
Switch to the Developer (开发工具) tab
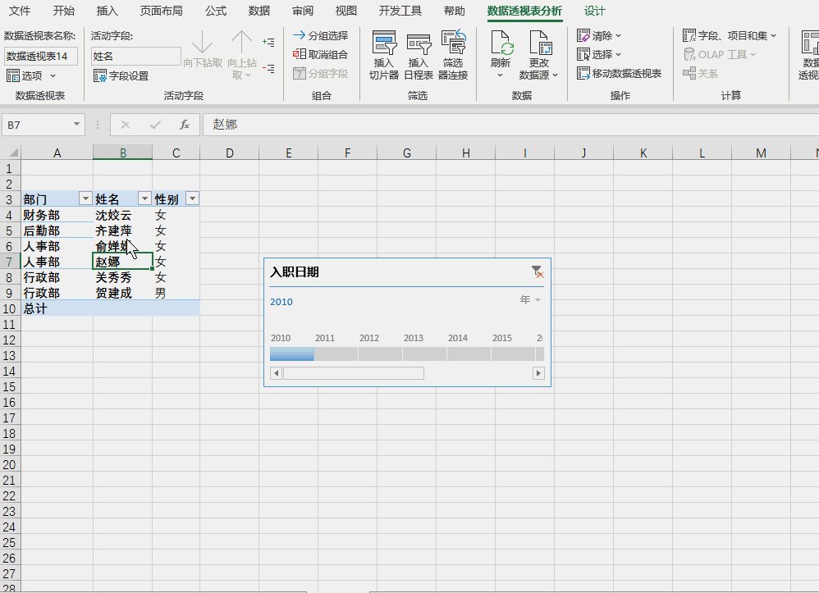coord(400,11)
